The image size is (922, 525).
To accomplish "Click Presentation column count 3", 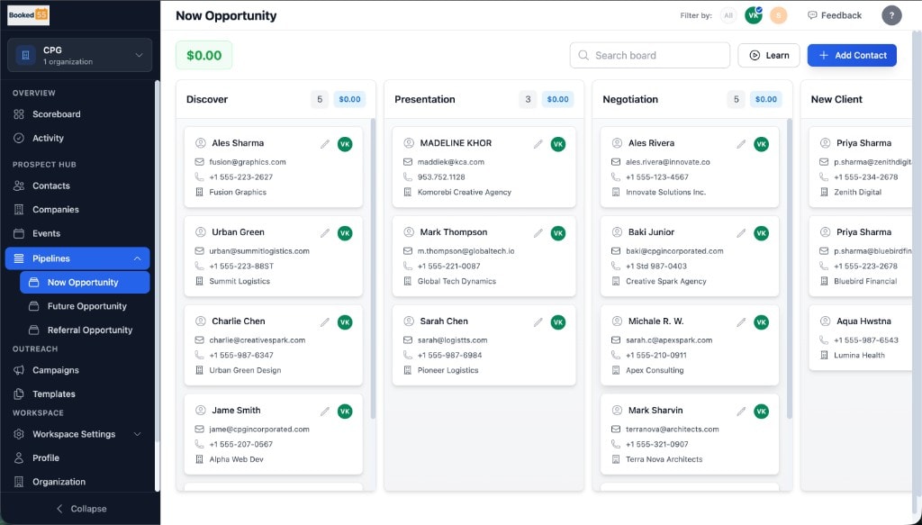I will point(528,99).
